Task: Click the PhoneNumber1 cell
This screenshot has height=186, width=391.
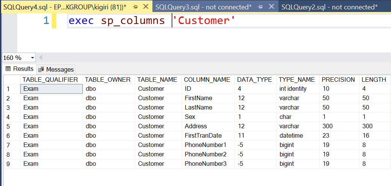Action: [x=208, y=145]
